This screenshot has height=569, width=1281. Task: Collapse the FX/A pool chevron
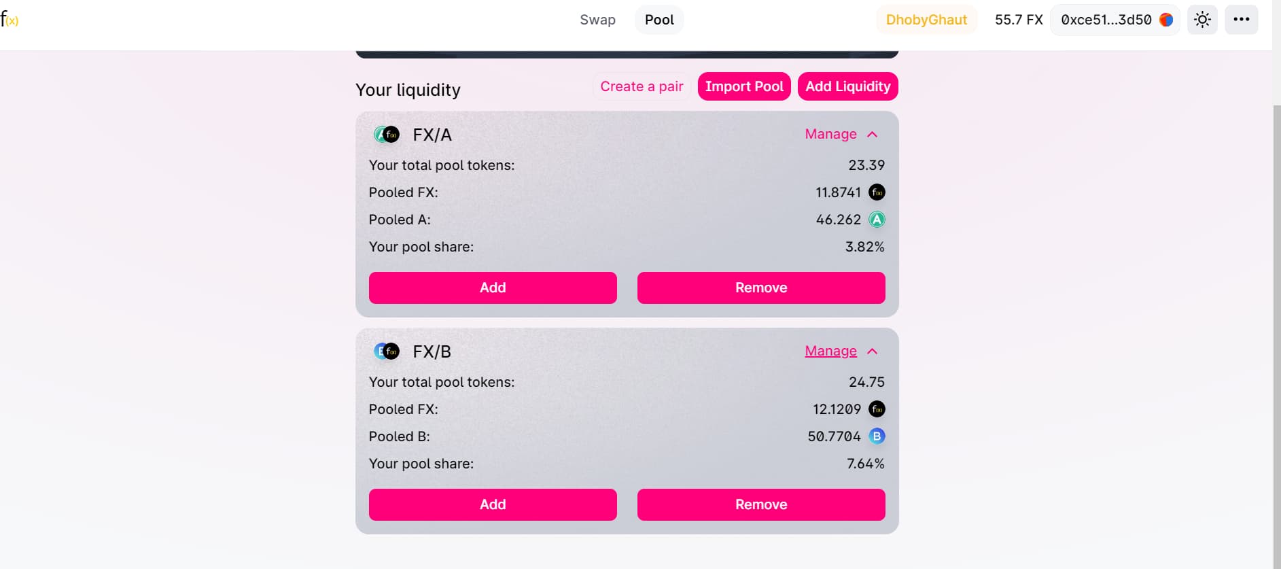click(x=873, y=135)
